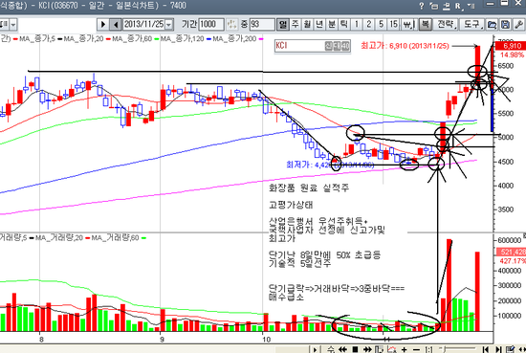
Task: Zoom out with the minus button
Action: click(x=416, y=349)
